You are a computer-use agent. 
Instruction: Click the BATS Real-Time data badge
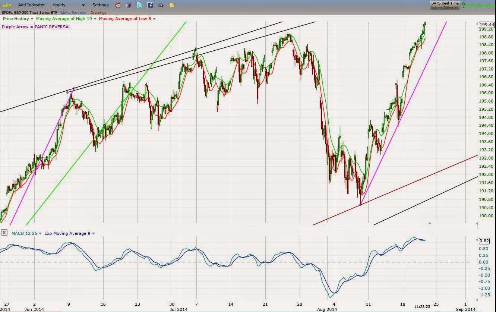point(445,5)
